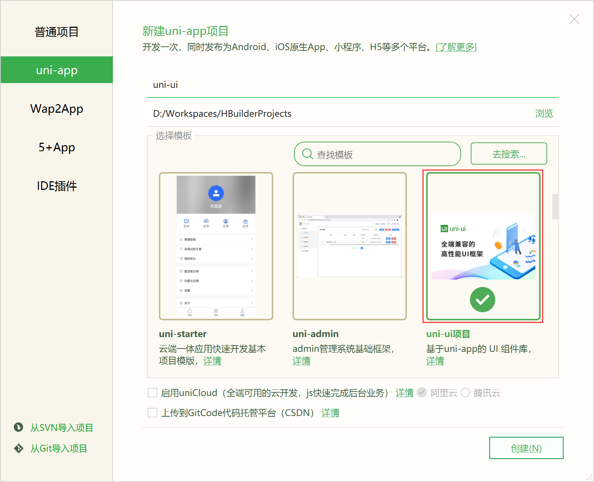The image size is (594, 482).
Task: Choose the uni-starter template thumbnail
Action: click(x=216, y=246)
